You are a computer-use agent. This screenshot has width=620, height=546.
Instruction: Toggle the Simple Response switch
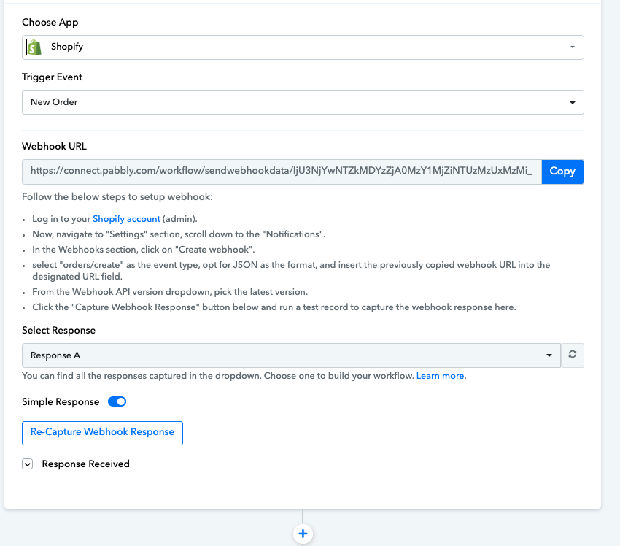[x=117, y=401]
